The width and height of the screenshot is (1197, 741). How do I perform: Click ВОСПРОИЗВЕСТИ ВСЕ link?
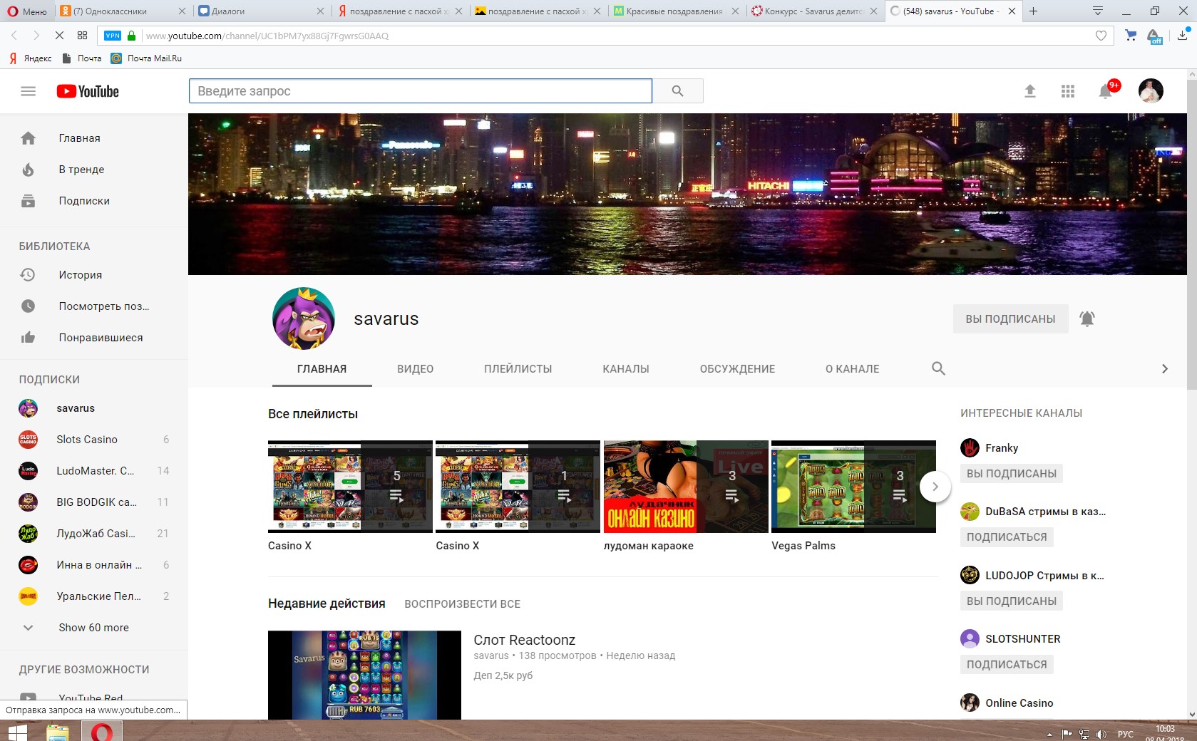tap(462, 603)
